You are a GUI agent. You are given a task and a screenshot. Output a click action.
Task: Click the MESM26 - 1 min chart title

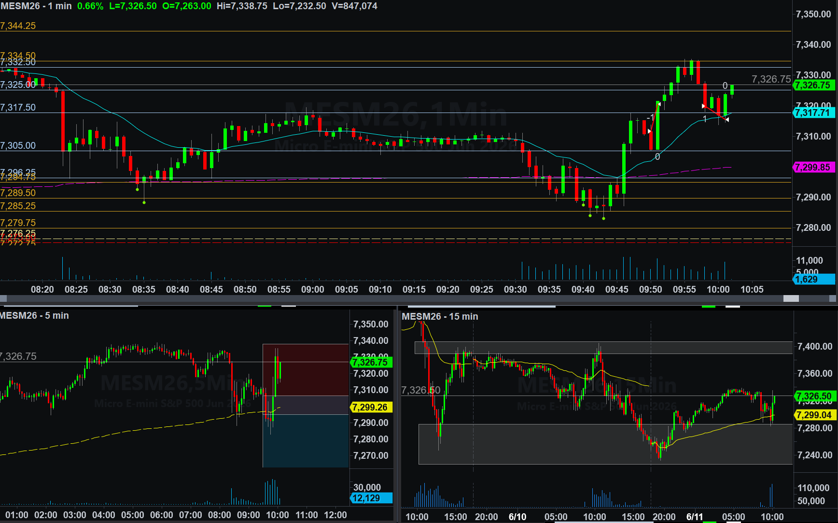tap(36, 6)
